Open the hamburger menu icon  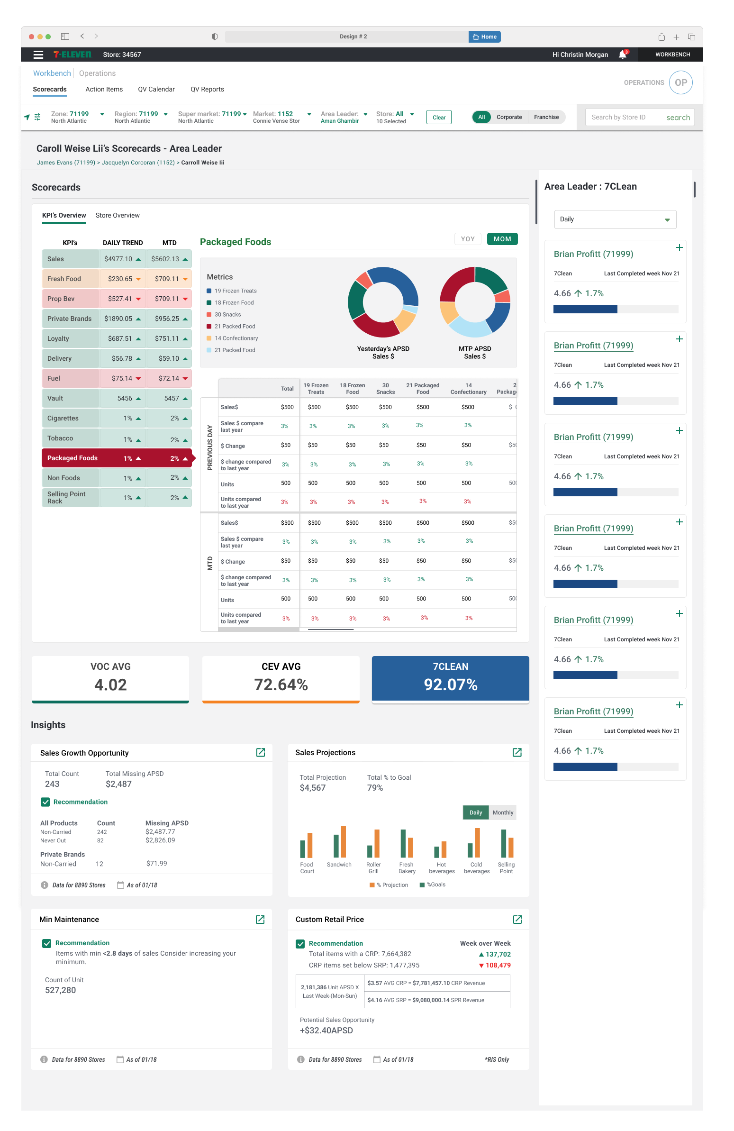(x=38, y=55)
